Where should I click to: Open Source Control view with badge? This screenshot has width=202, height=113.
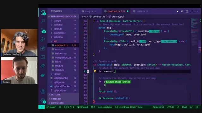[43, 31]
